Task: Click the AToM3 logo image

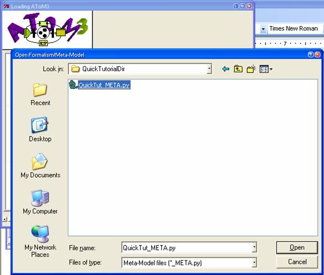Action: pyautogui.click(x=47, y=29)
